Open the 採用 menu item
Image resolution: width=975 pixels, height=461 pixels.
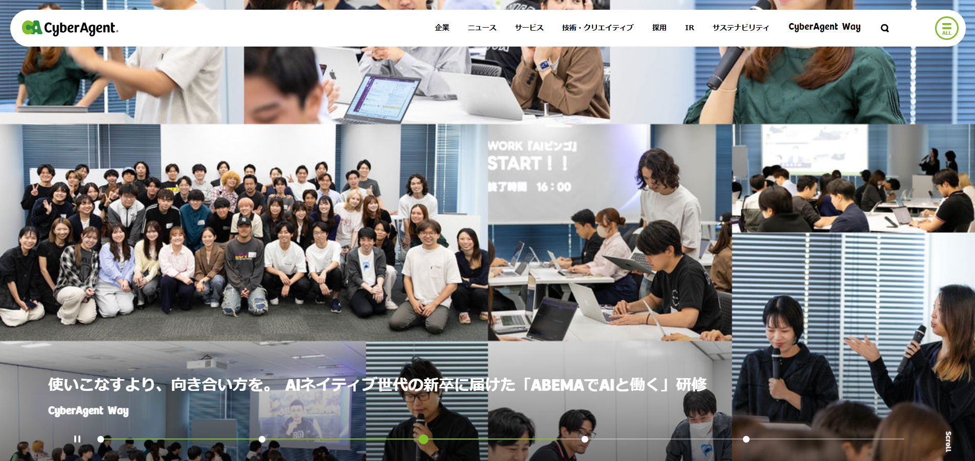(659, 28)
